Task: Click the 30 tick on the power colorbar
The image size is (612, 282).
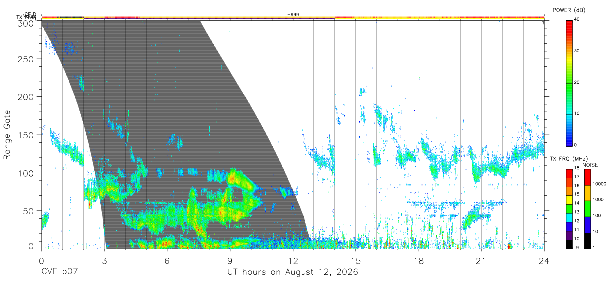Action: 577,51
